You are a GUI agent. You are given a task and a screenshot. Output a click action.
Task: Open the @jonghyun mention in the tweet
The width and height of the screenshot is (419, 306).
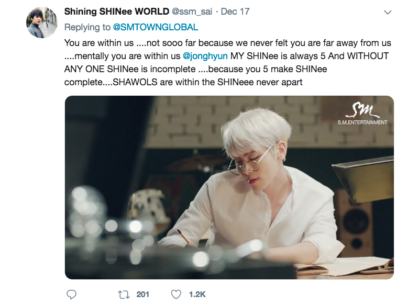point(205,56)
